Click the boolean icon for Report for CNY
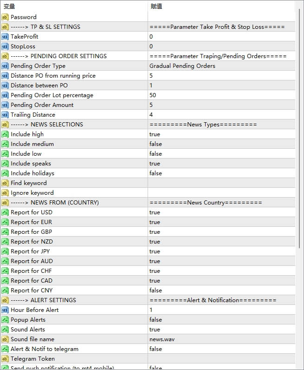 [x=5, y=290]
